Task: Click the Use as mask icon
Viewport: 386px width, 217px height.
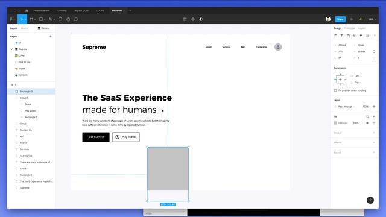Action: click(201, 19)
